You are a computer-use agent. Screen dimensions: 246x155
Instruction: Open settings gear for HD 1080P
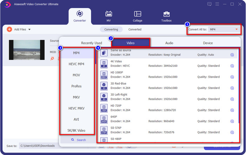tap(232, 77)
